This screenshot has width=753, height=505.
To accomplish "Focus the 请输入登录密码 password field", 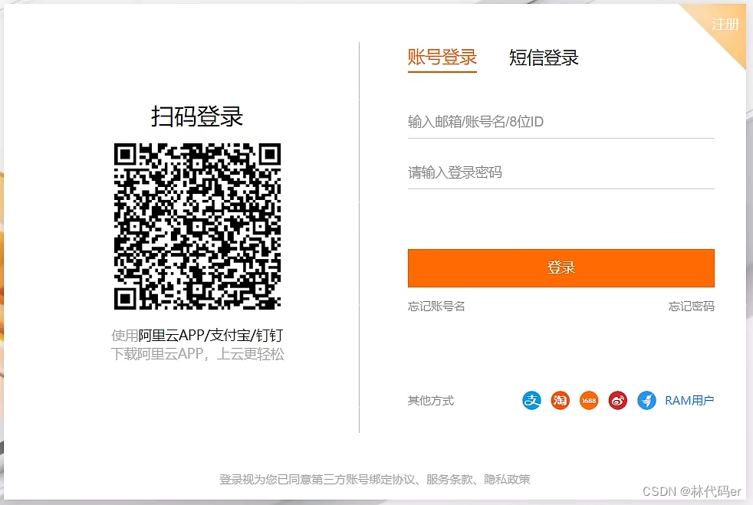I will click(x=561, y=172).
